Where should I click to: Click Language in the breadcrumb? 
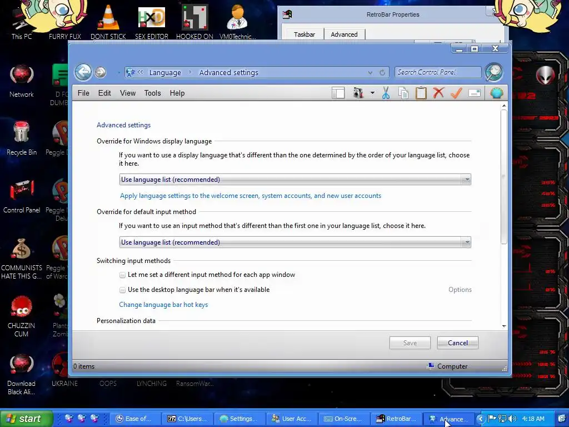click(x=165, y=73)
